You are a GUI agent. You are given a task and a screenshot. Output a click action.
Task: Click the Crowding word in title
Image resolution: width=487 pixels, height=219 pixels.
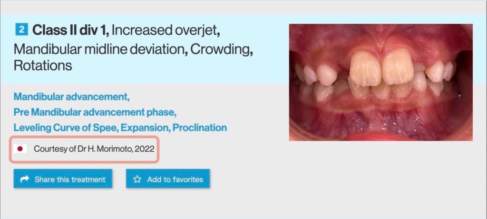(x=220, y=49)
